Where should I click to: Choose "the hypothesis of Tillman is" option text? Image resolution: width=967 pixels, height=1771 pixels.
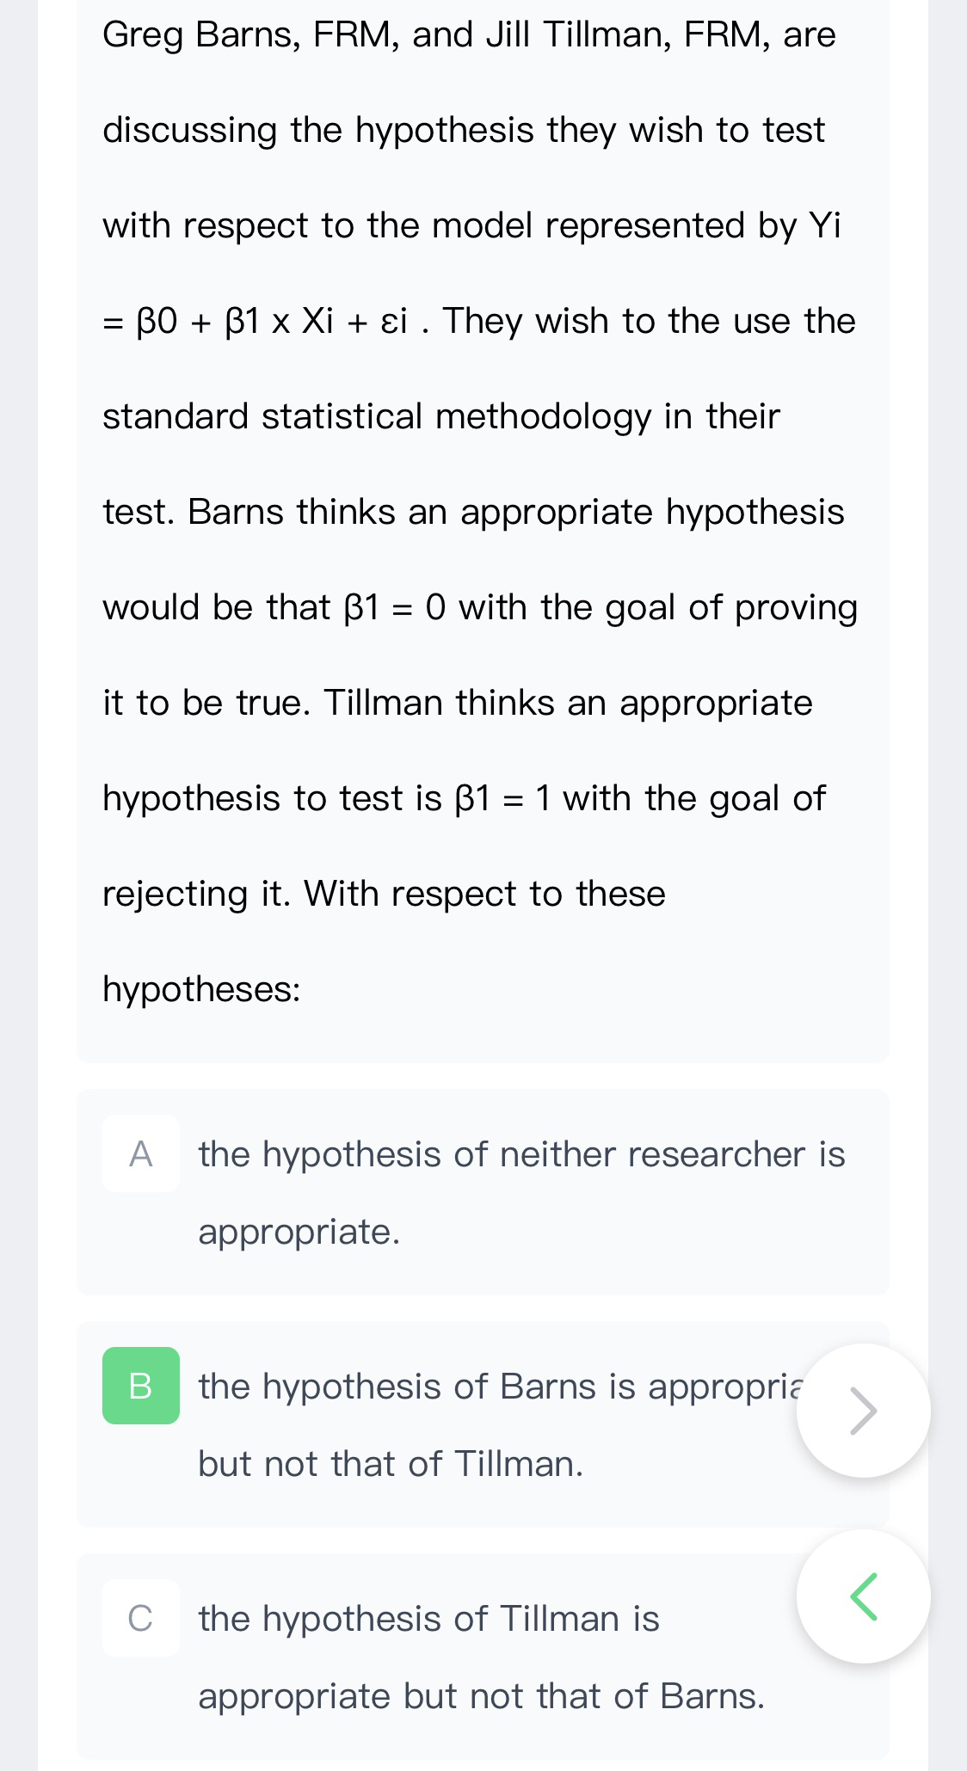[428, 1619]
